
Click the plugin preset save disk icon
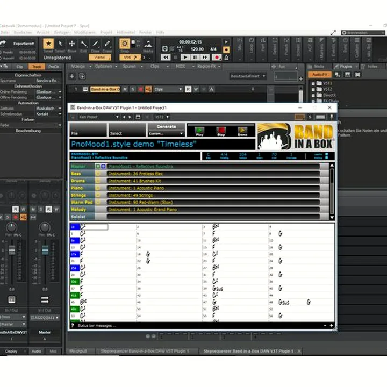click(138, 117)
